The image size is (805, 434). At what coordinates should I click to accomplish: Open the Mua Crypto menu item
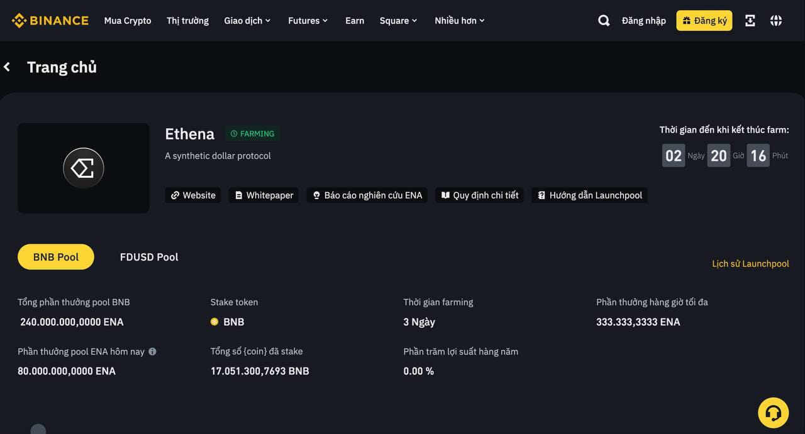(128, 20)
